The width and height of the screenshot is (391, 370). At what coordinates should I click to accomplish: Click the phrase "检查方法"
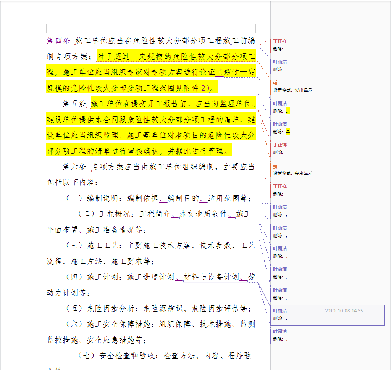[179, 355]
